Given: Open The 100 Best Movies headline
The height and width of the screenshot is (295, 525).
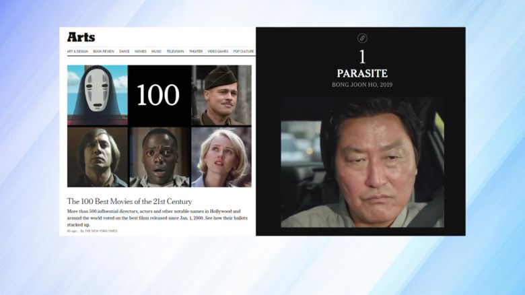Looking at the screenshot, I should click(129, 201).
